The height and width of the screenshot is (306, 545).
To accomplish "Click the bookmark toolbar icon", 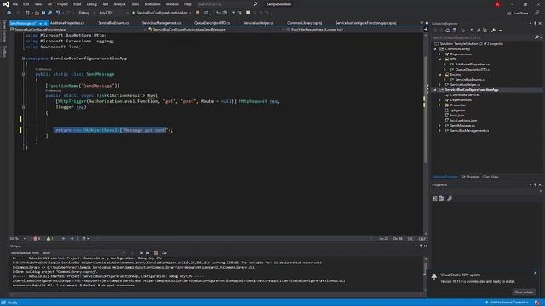I will click(248, 13).
